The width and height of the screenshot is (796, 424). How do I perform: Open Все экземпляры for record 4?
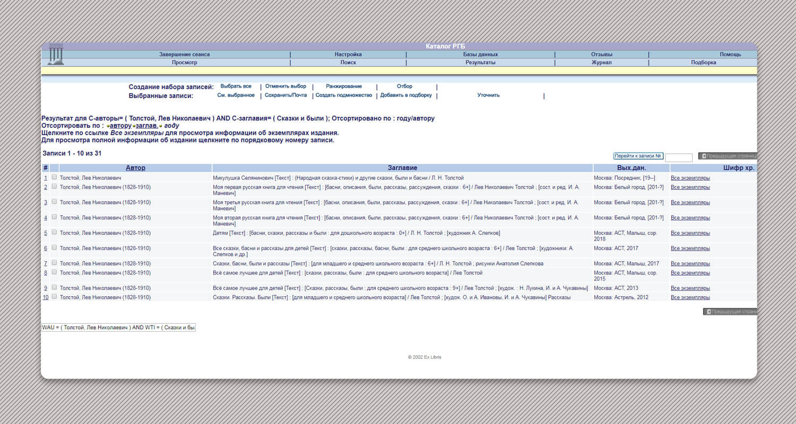click(x=690, y=218)
